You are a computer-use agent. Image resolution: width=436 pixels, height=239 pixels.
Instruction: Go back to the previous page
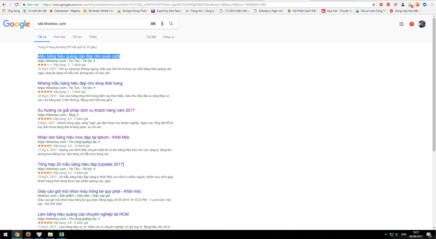[4, 5]
